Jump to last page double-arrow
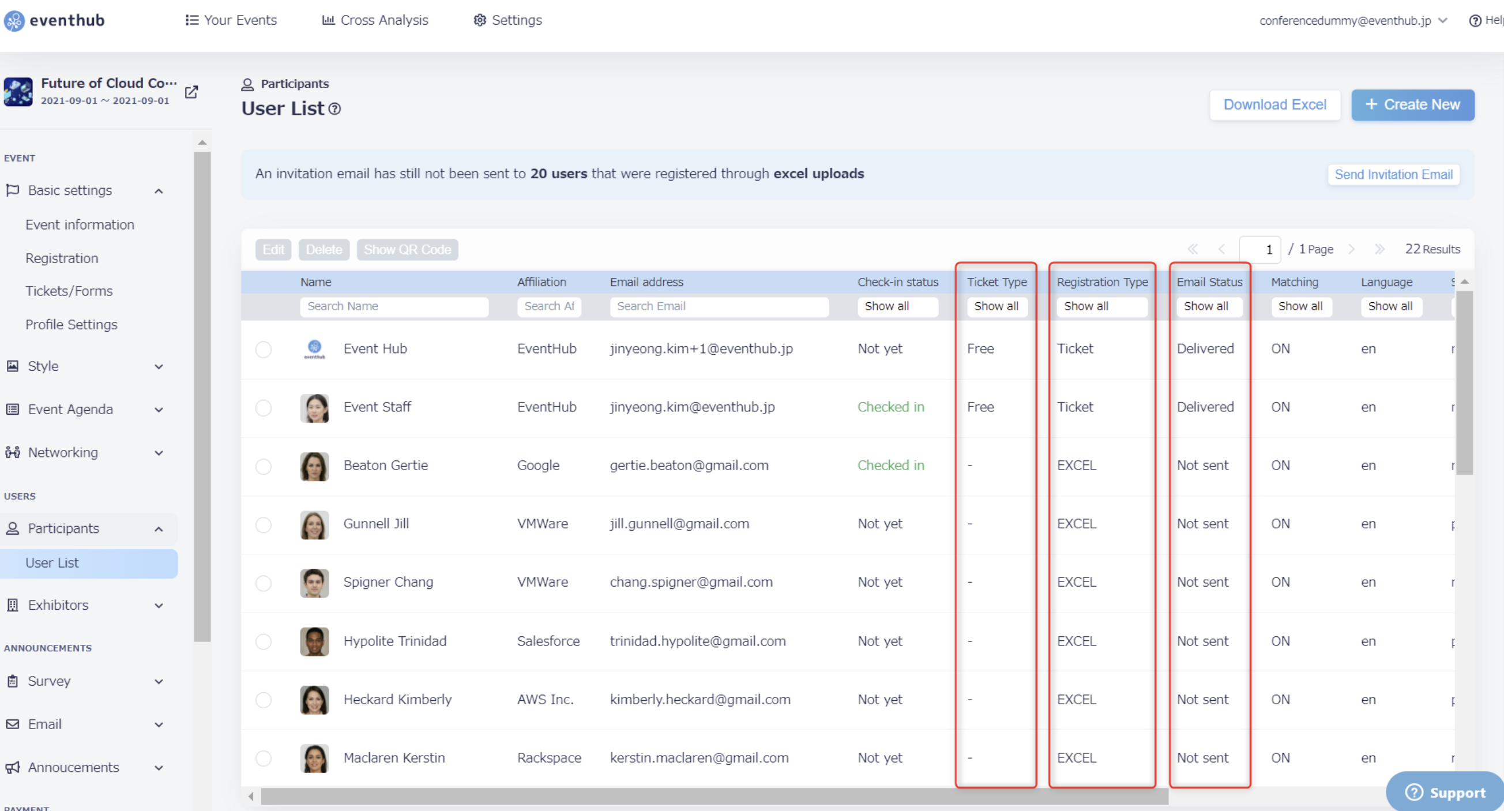This screenshot has height=811, width=1504. pos(1379,249)
